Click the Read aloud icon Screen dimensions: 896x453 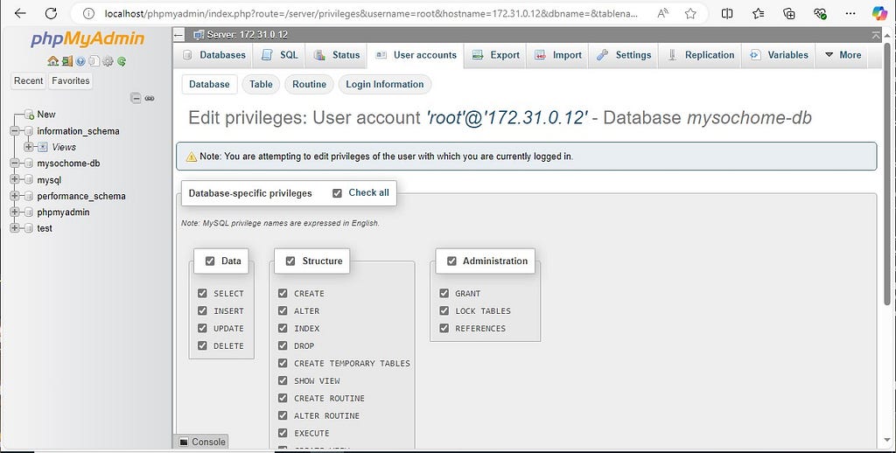663,13
